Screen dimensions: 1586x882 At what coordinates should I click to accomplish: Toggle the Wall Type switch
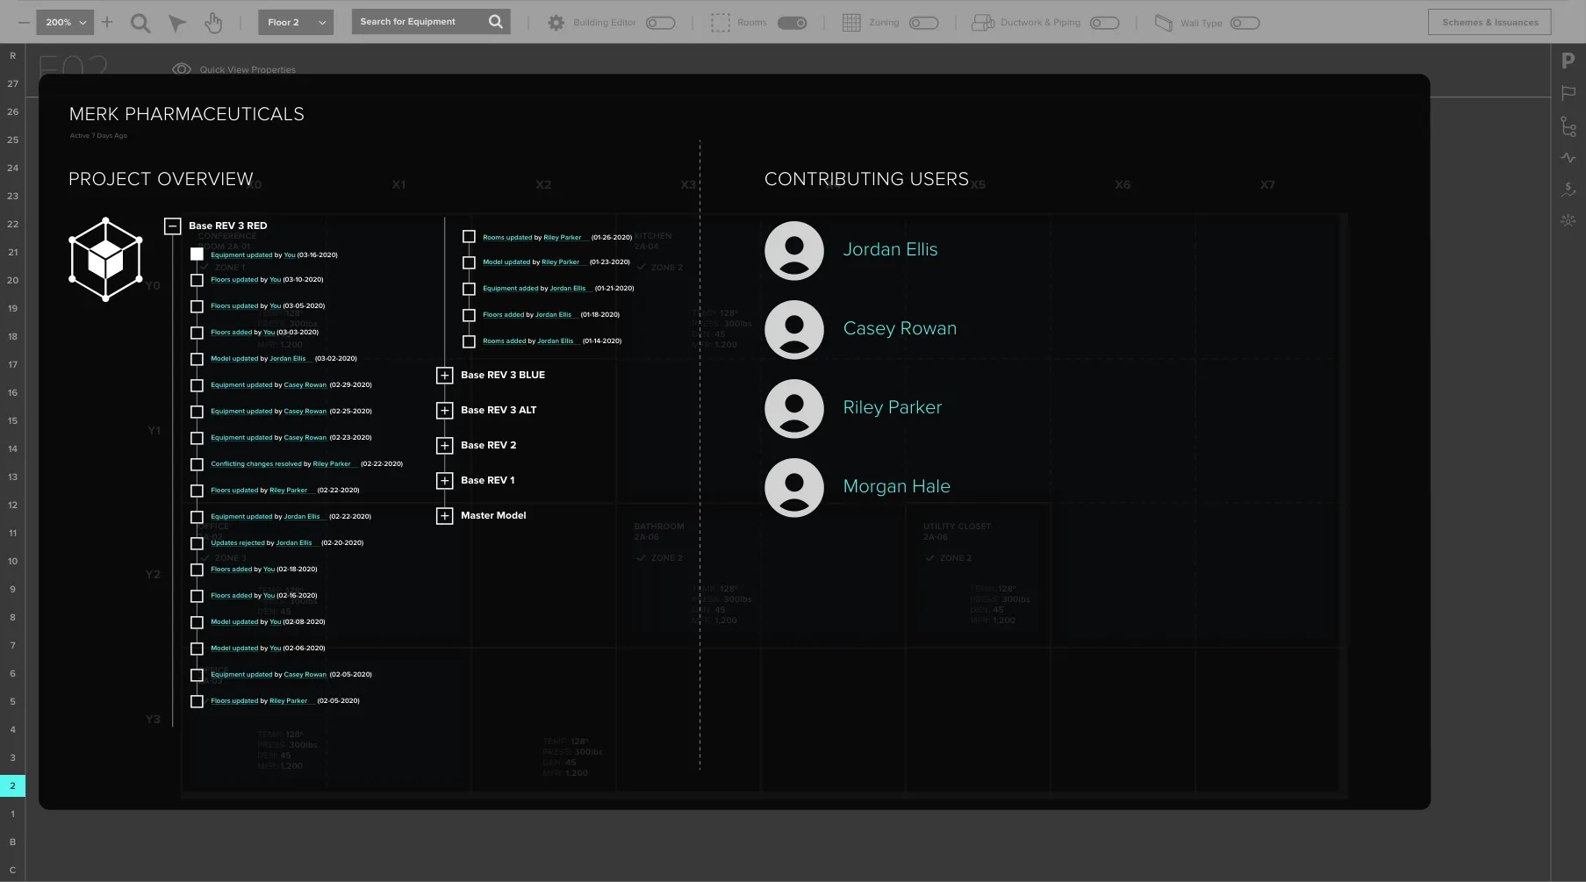(1245, 23)
